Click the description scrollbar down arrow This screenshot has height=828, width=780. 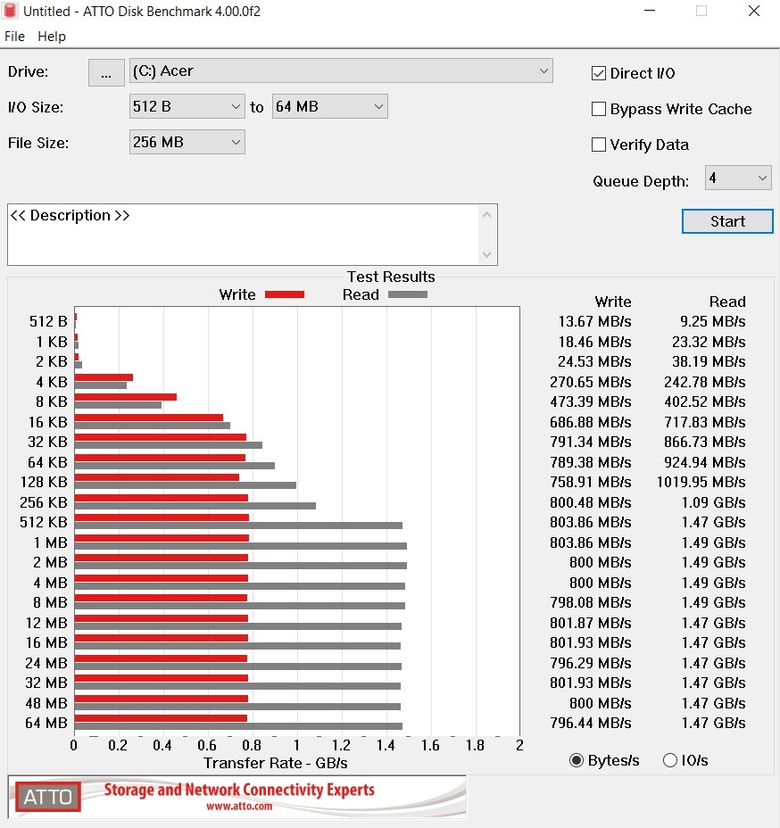tap(487, 255)
